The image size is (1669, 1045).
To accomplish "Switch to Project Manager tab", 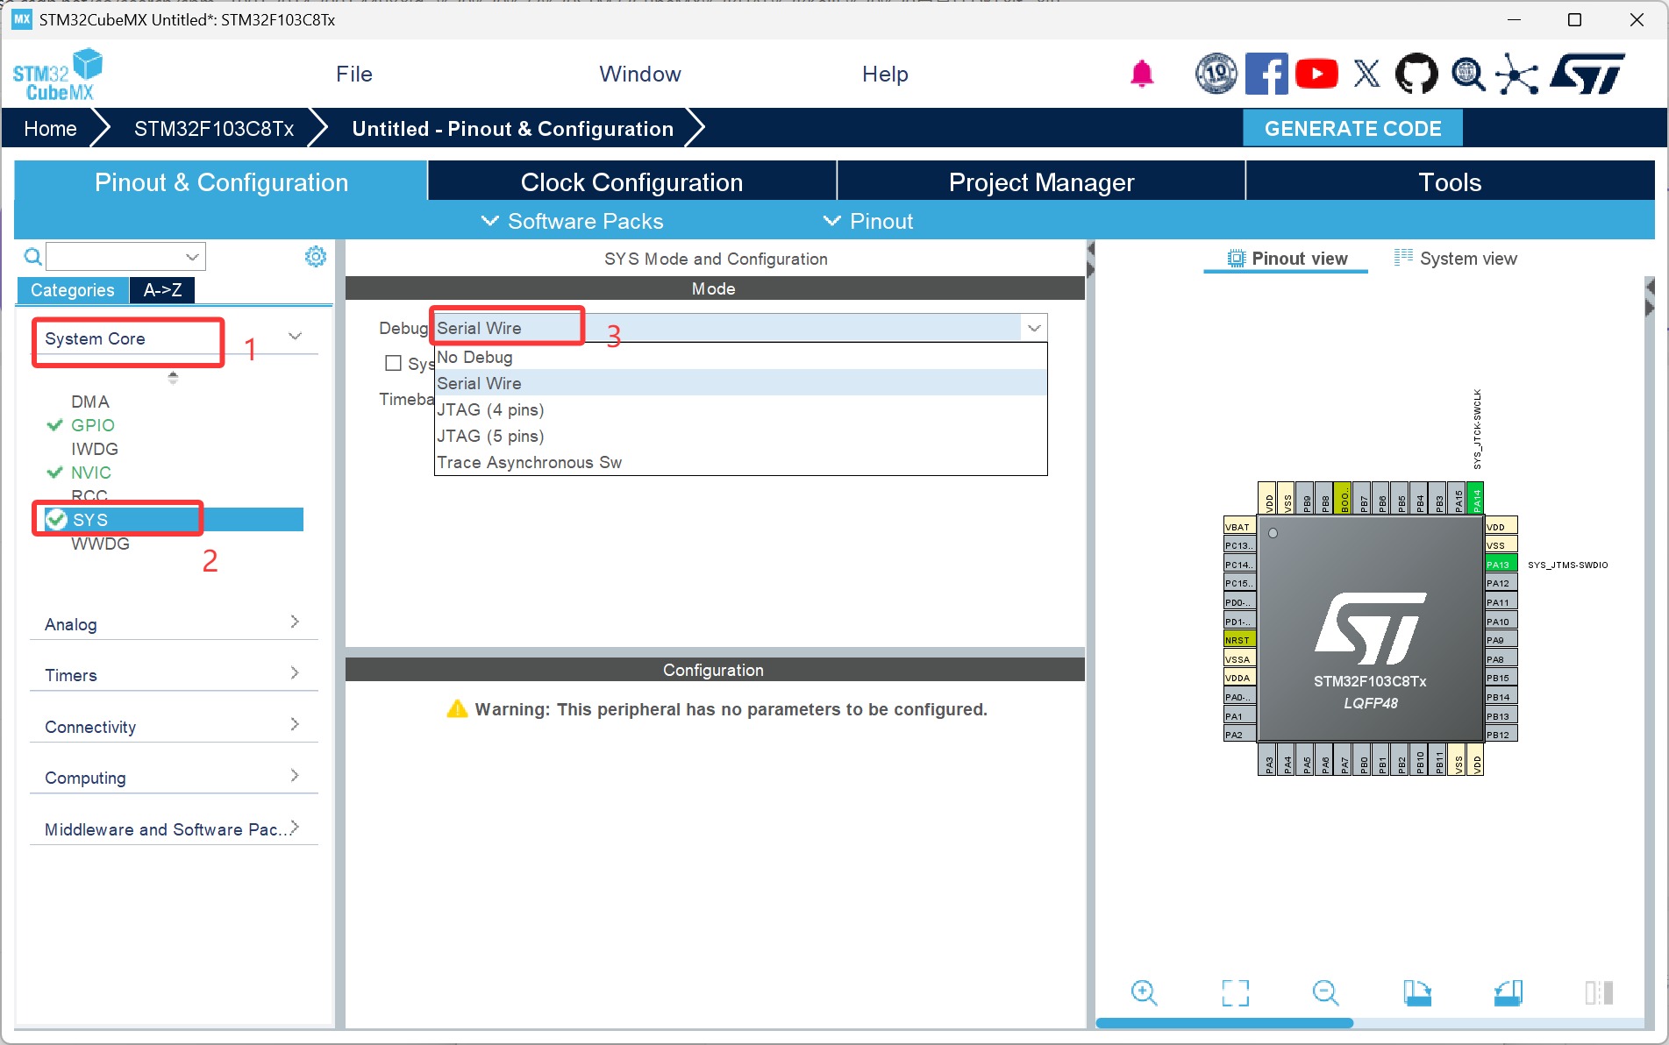I will pos(1041,181).
